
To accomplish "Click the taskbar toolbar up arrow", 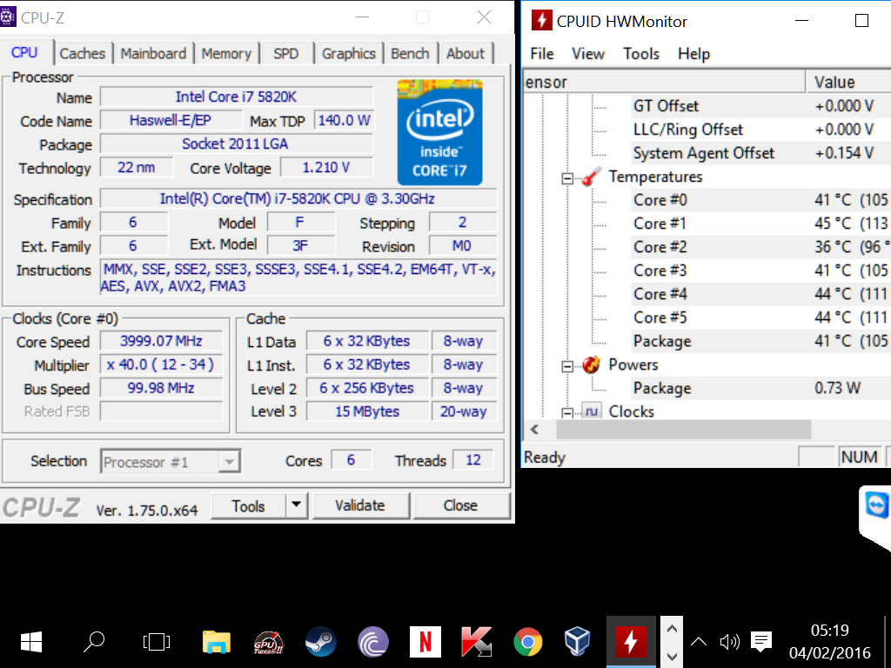I will [x=672, y=629].
